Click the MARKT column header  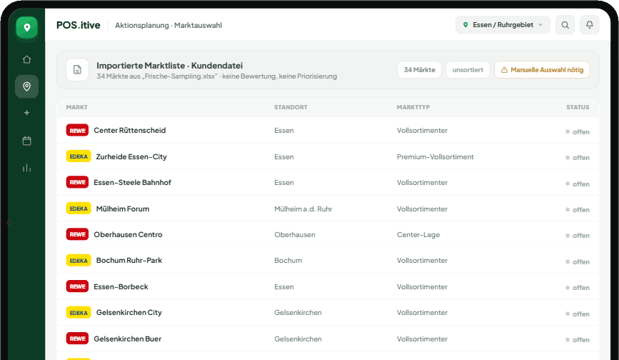point(77,107)
